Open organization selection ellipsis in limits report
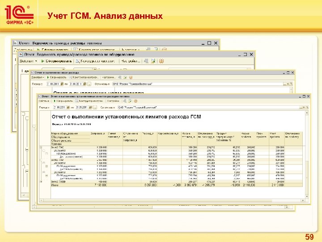Viewport: 322px width, 242px height. pyautogui.click(x=301, y=108)
